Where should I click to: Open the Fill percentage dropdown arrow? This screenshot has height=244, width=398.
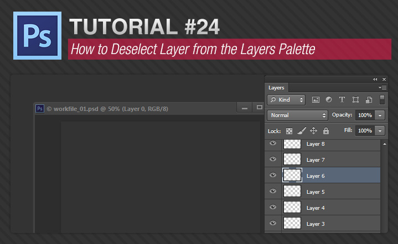[x=380, y=131]
